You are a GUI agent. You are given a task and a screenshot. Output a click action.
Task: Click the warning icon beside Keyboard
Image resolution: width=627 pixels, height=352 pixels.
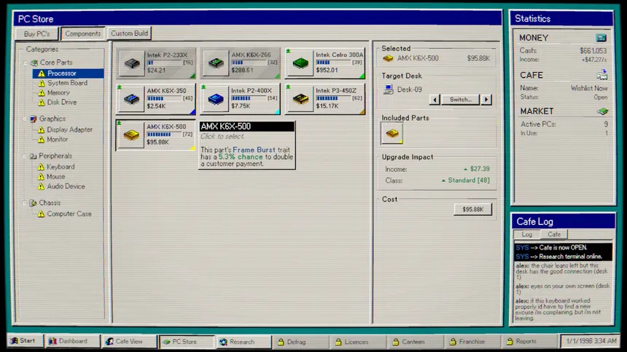pos(41,167)
